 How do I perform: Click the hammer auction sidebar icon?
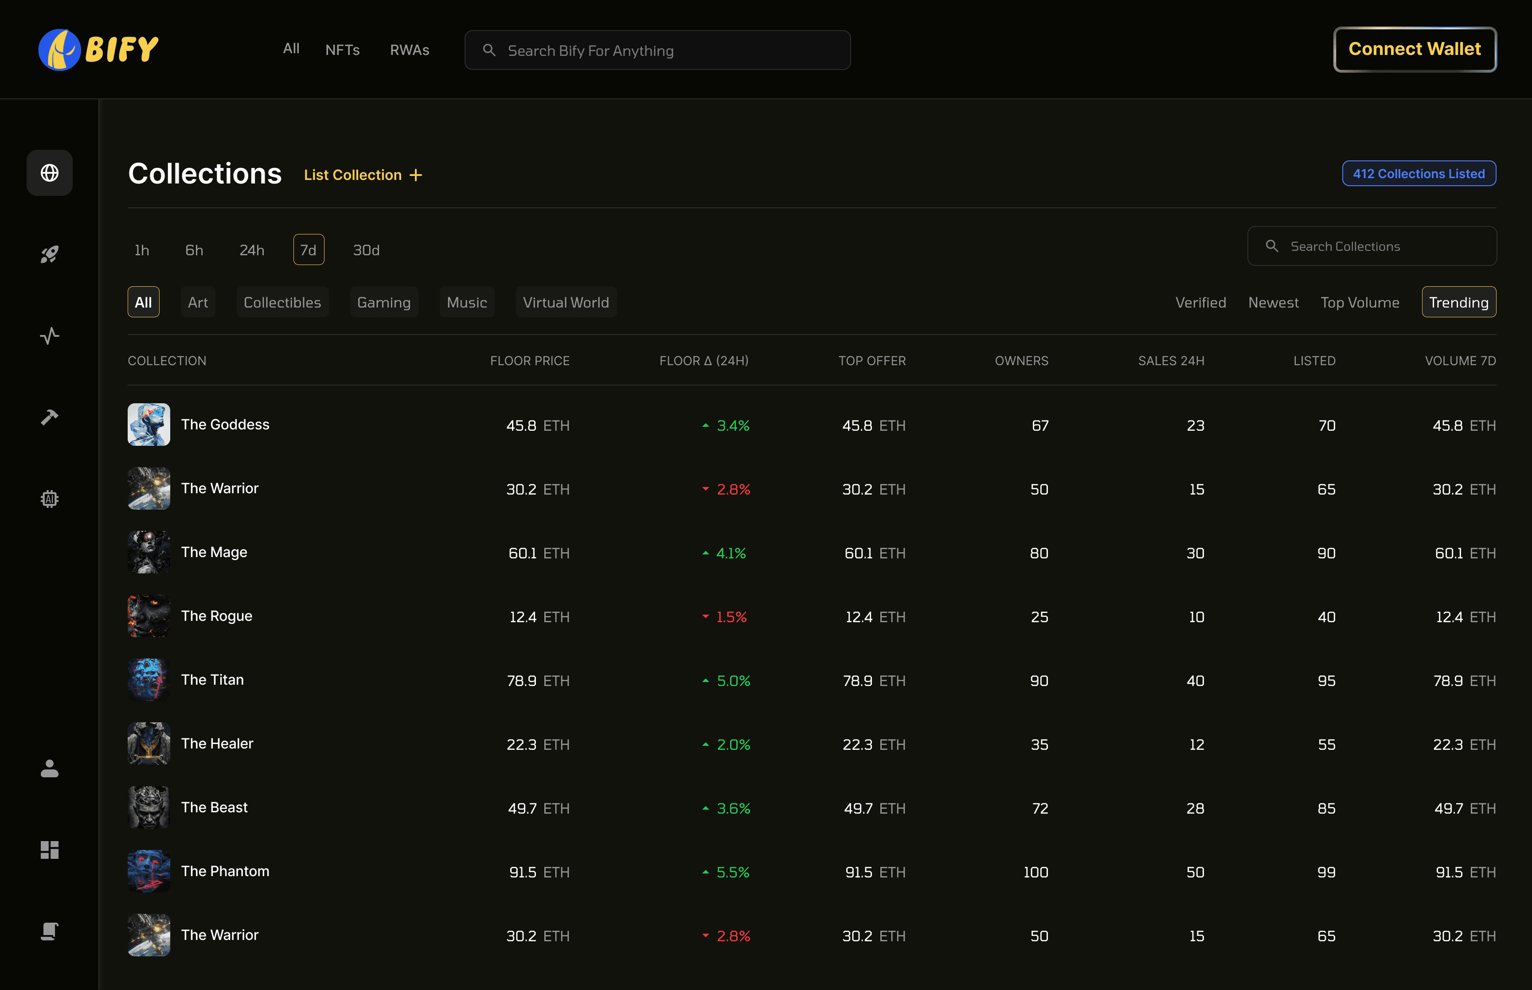[50, 417]
